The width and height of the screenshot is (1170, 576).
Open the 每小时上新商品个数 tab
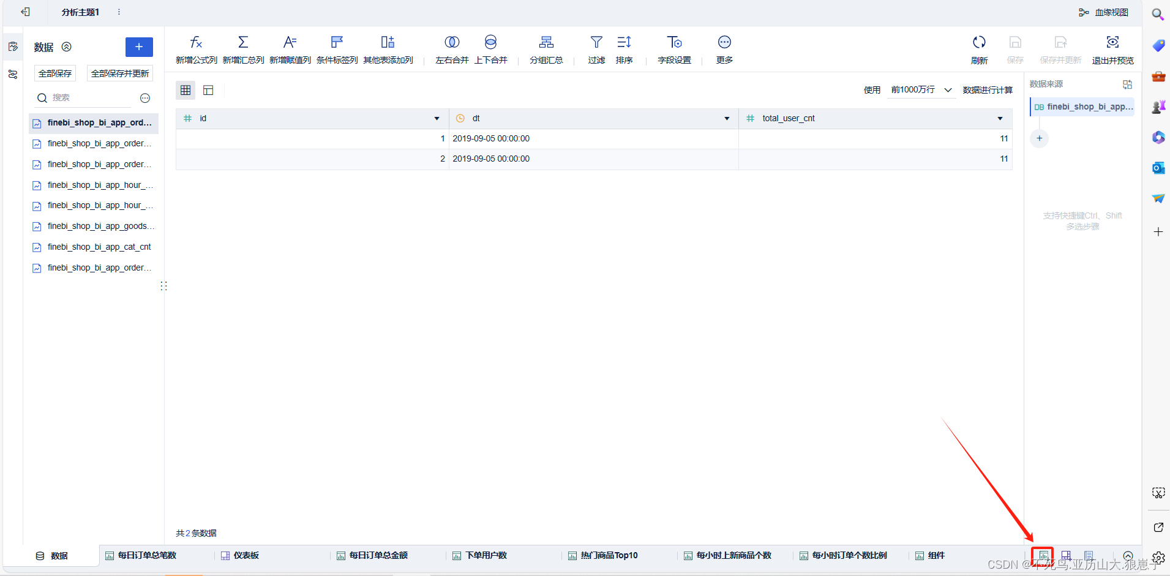pos(727,555)
